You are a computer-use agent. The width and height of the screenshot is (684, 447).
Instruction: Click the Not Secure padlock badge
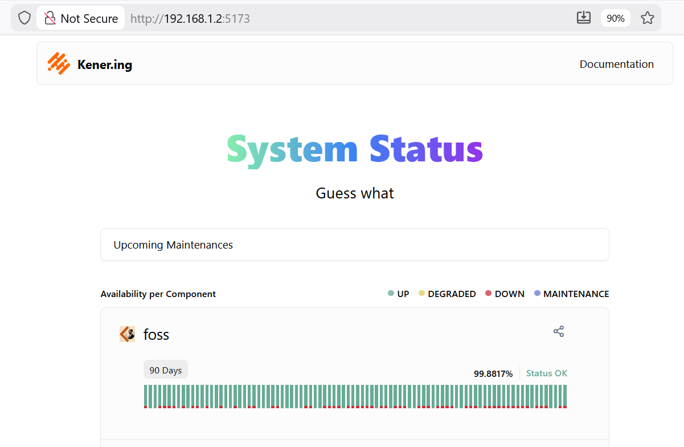(80, 17)
